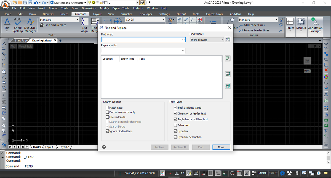Click the grid display icon in status bar
331x178 pixels.
[210, 173]
